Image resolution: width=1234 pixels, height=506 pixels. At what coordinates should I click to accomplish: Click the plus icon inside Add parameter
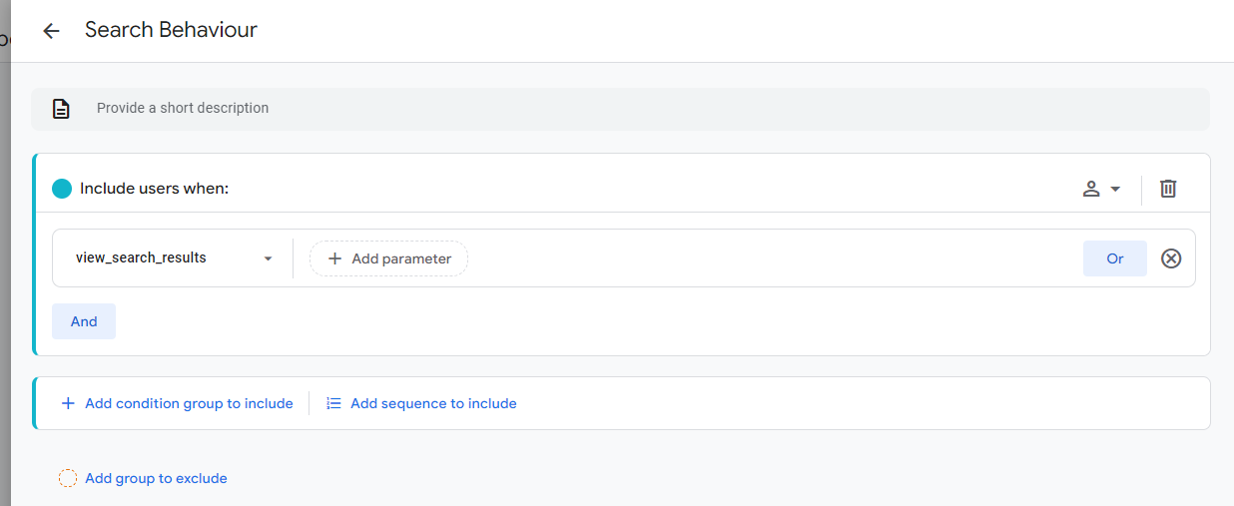point(334,258)
